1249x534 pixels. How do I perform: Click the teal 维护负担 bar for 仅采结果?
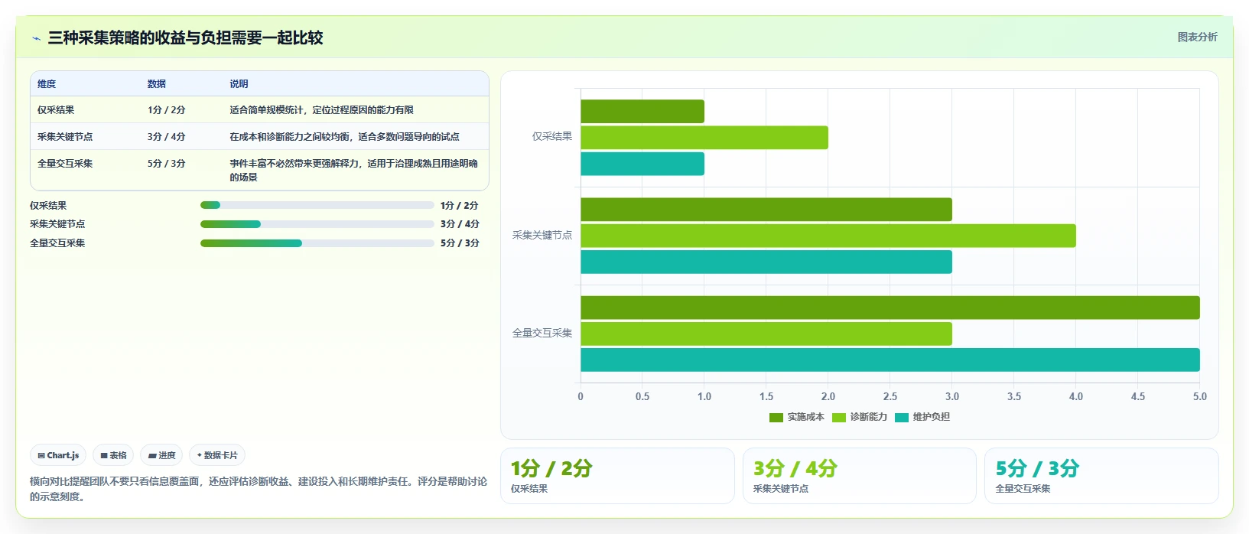(642, 164)
